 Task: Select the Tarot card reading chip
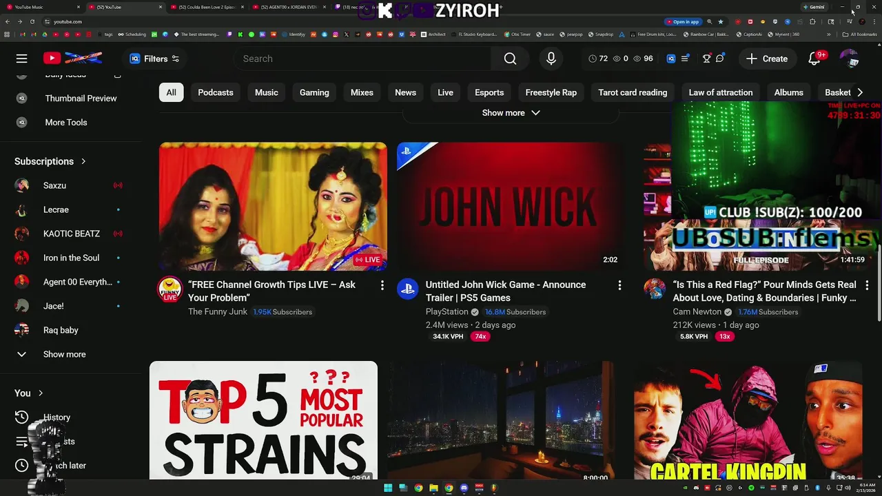click(633, 92)
